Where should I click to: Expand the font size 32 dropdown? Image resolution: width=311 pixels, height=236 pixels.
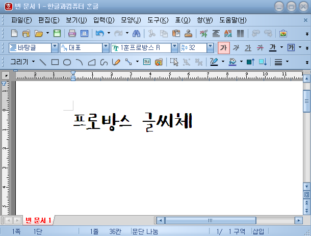click(210, 48)
